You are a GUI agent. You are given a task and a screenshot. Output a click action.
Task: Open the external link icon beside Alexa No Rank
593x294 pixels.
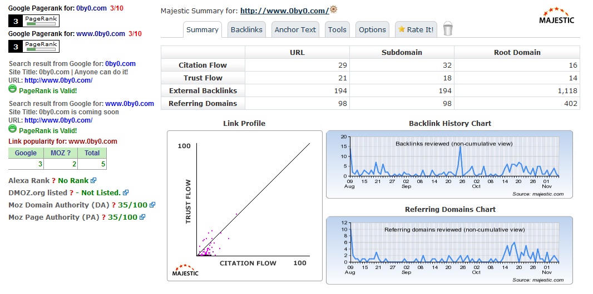click(93, 180)
